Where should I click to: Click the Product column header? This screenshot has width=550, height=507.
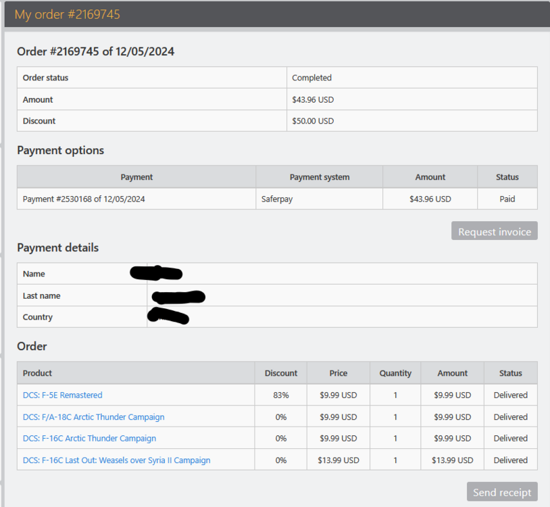tap(37, 373)
